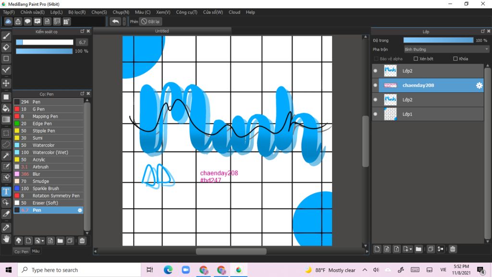The width and height of the screenshot is (492, 277).
Task: Click the layer folder icon in layer panel
Action: (x=418, y=249)
